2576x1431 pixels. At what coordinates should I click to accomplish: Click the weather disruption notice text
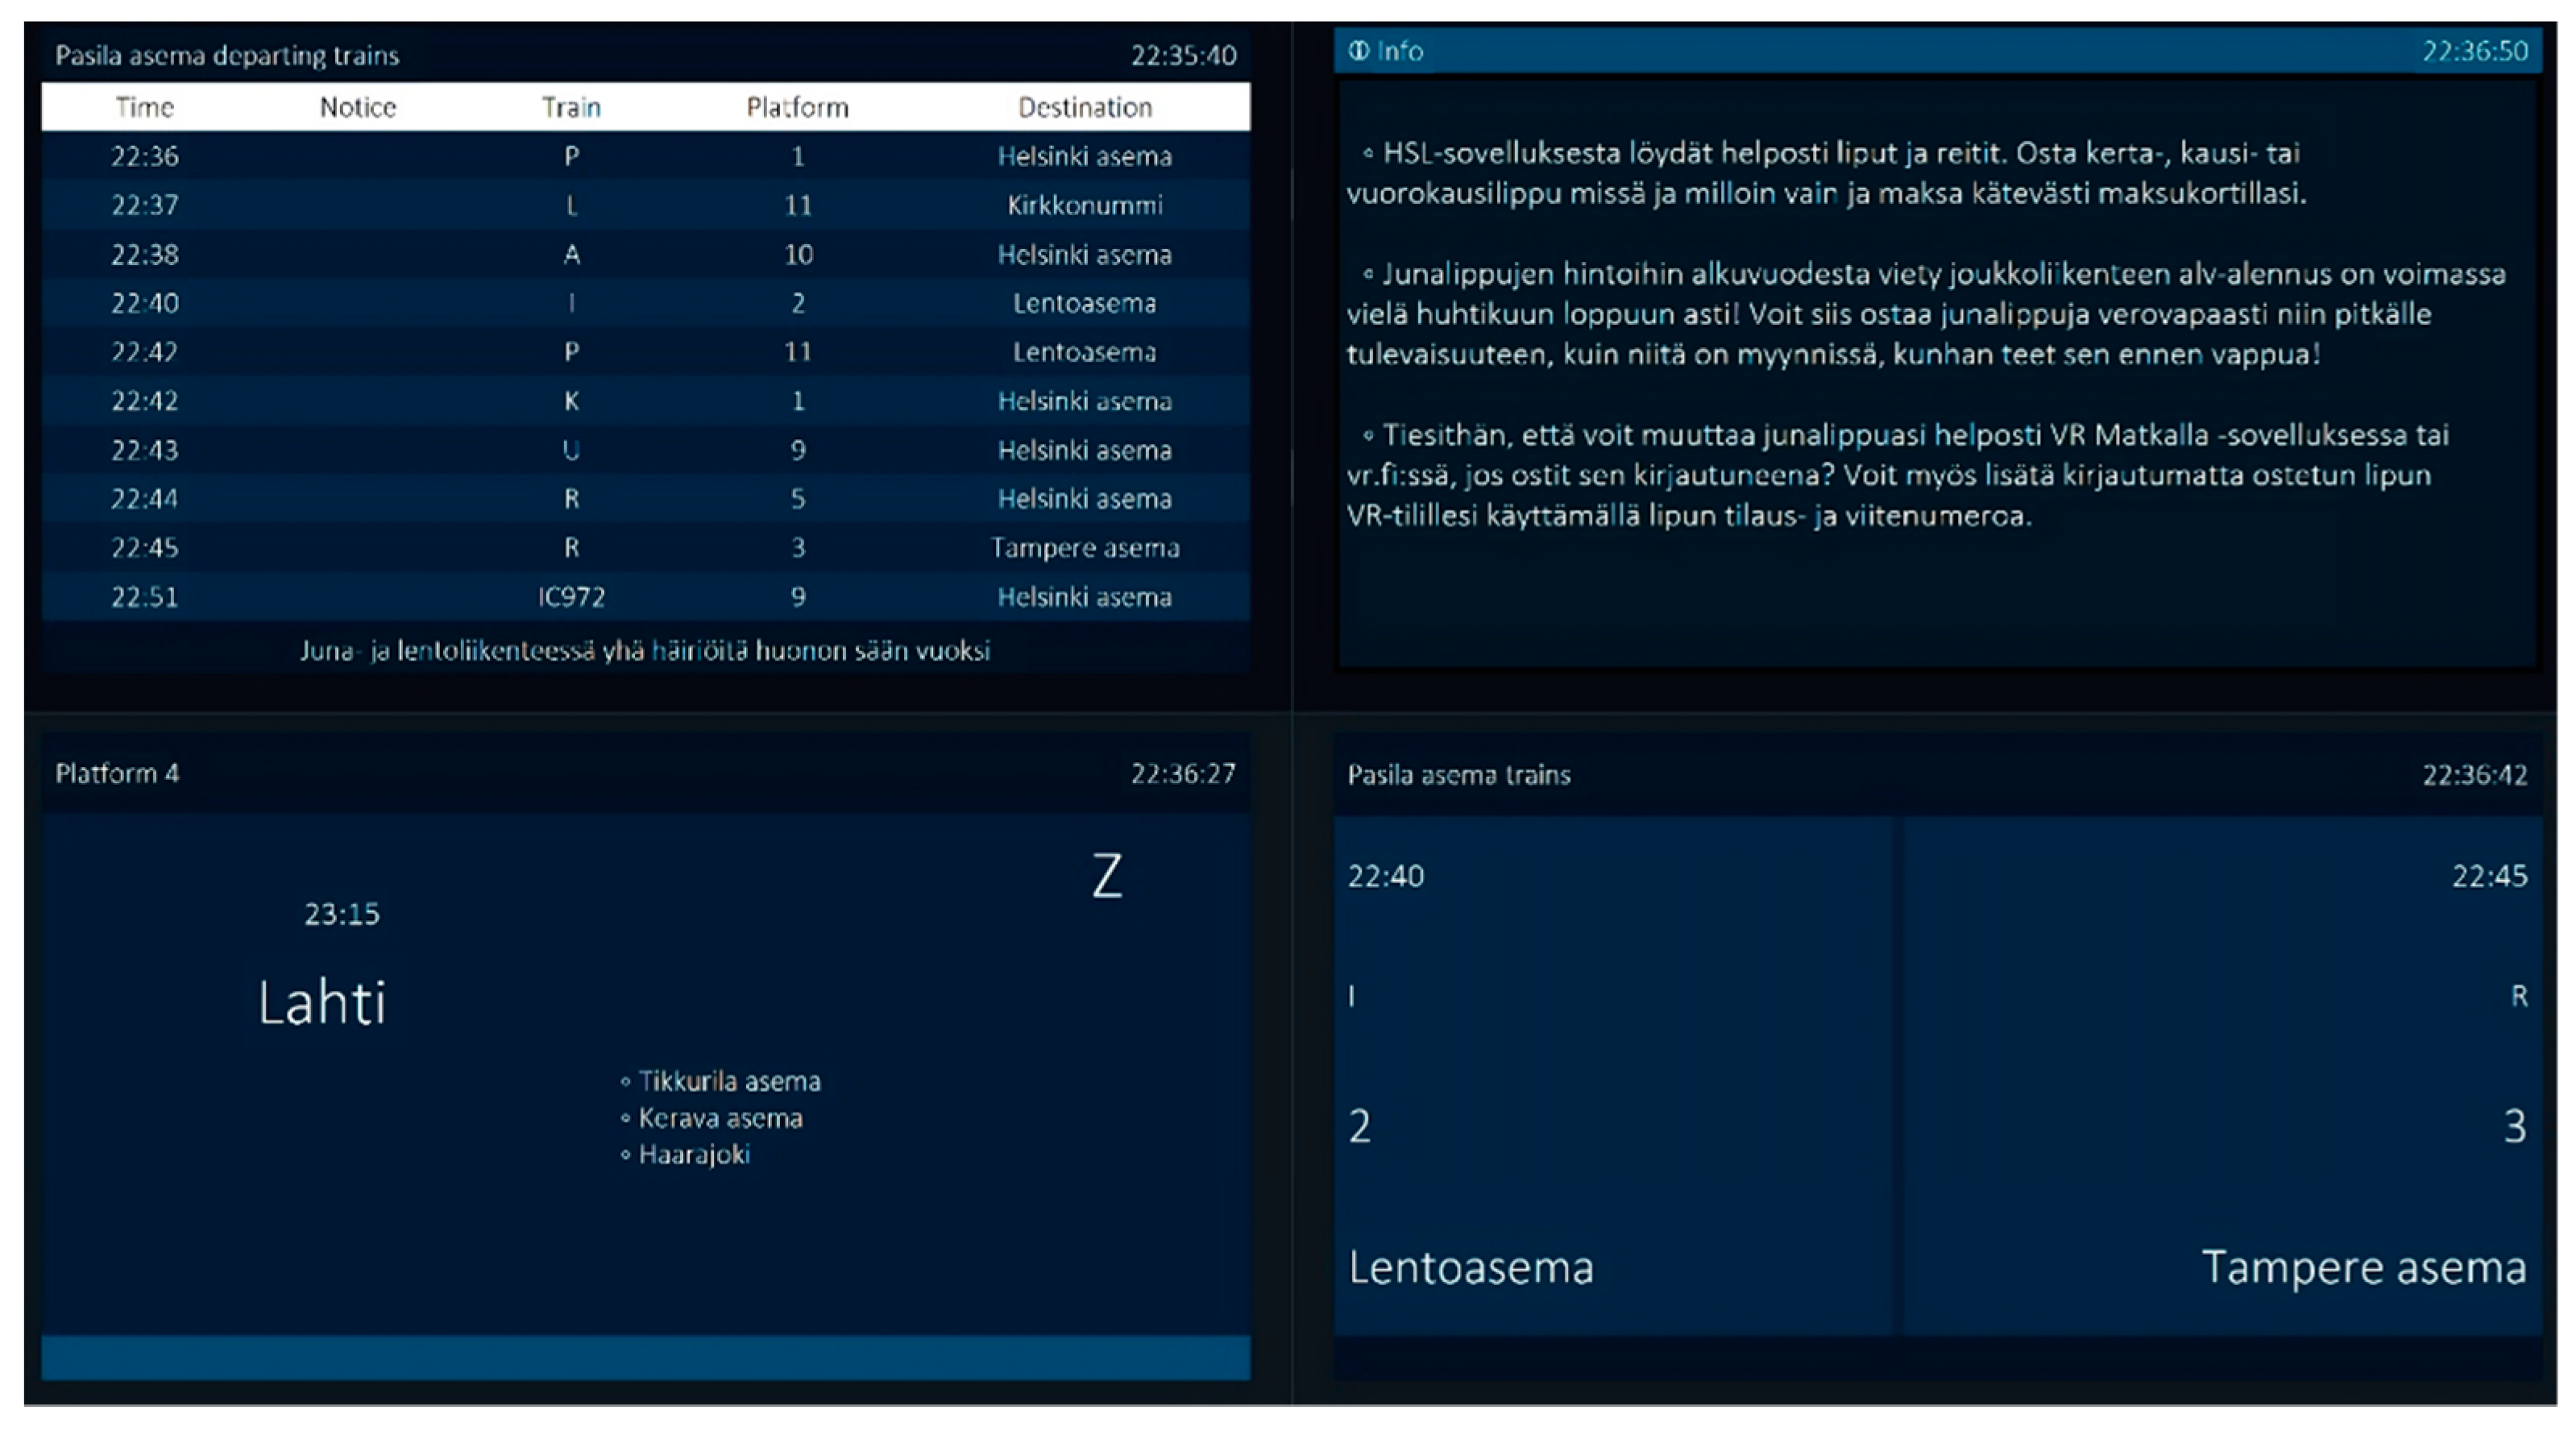pos(645,651)
